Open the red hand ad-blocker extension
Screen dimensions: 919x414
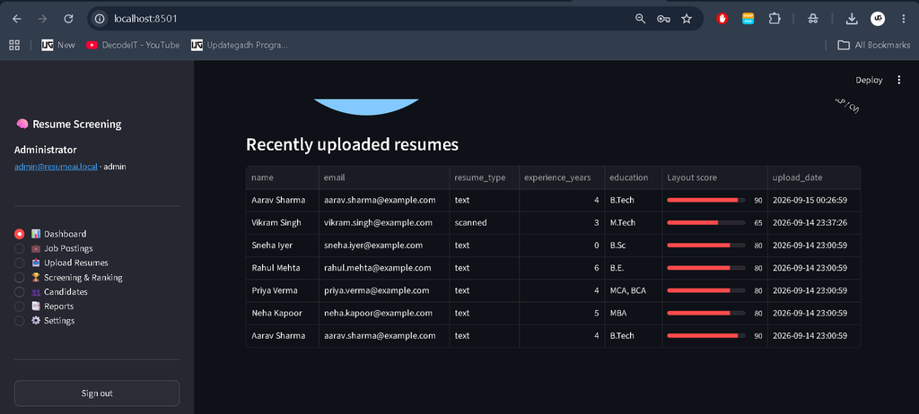(x=722, y=19)
